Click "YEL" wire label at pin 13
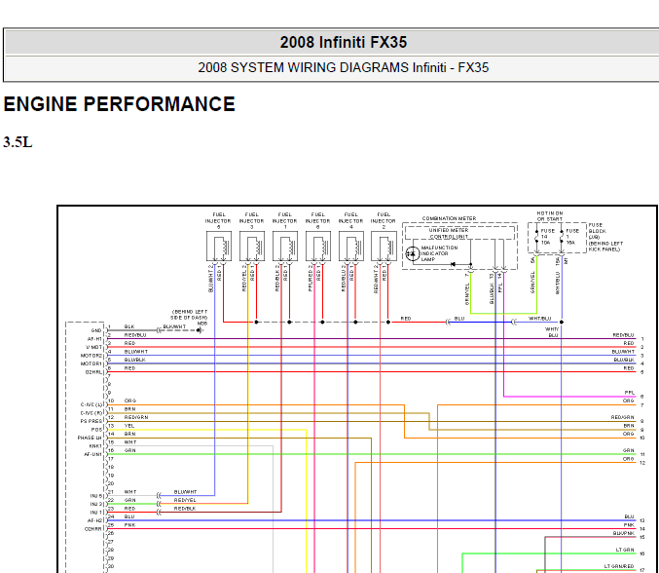Viewport: 659px width, 573px height. (129, 426)
